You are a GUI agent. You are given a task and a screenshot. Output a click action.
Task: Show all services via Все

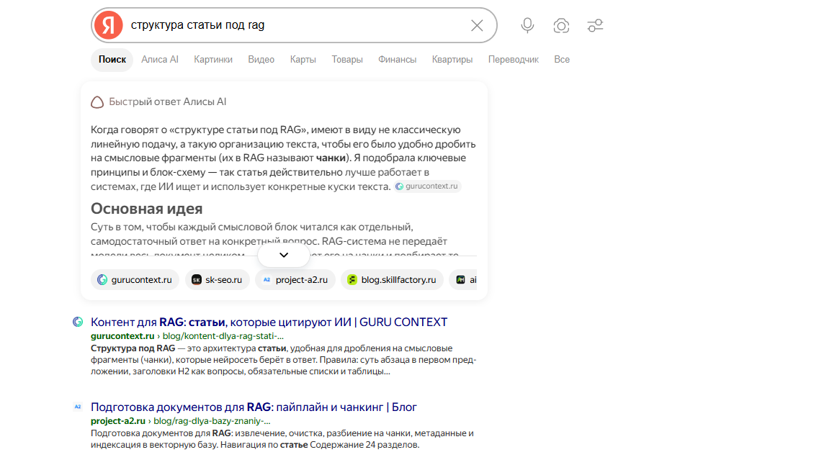(562, 60)
